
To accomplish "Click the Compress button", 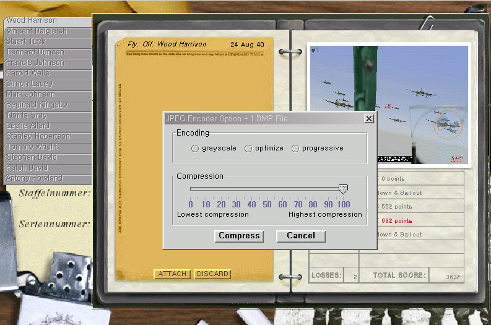I will (x=239, y=236).
